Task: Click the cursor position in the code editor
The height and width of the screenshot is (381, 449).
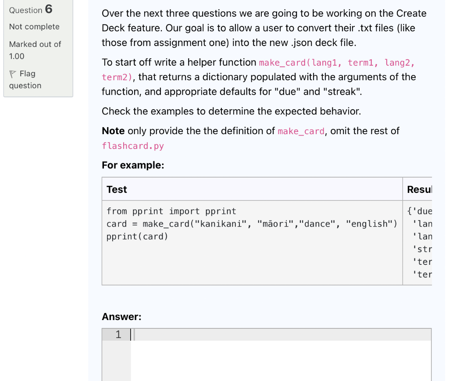Action: tap(132, 334)
